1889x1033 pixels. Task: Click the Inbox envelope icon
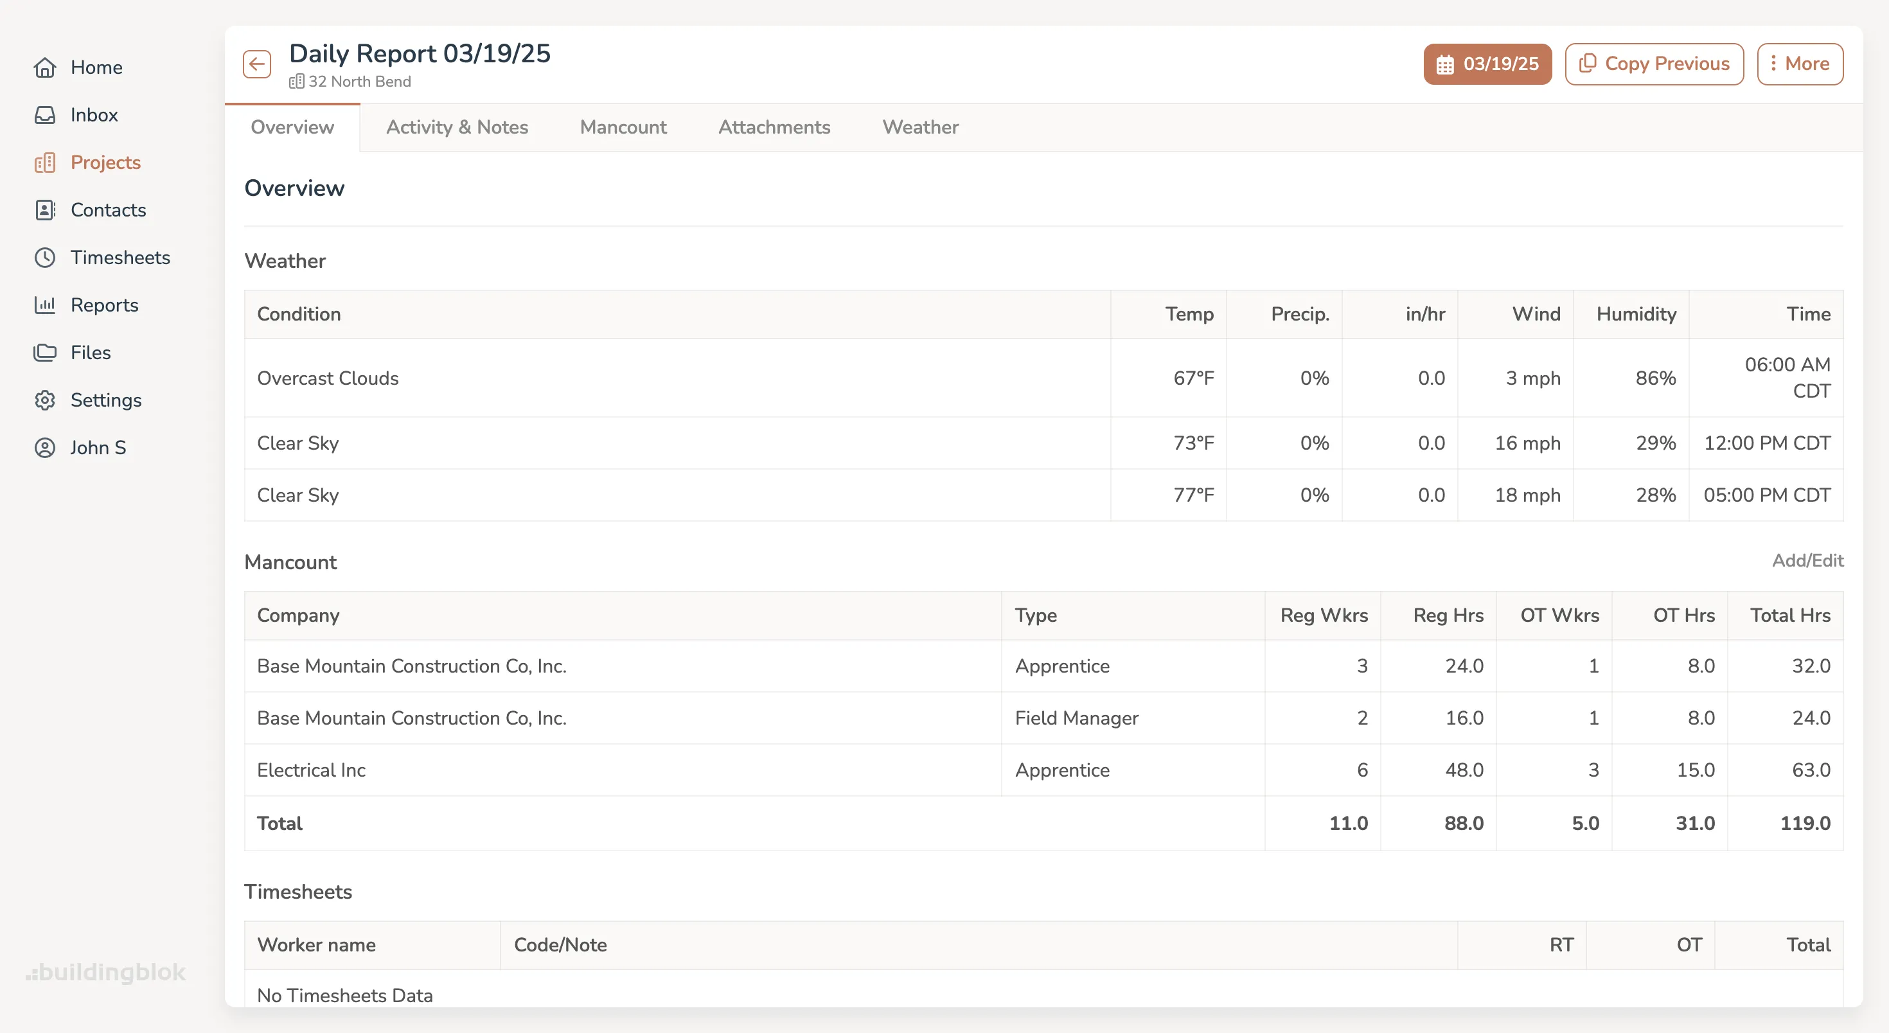tap(45, 114)
